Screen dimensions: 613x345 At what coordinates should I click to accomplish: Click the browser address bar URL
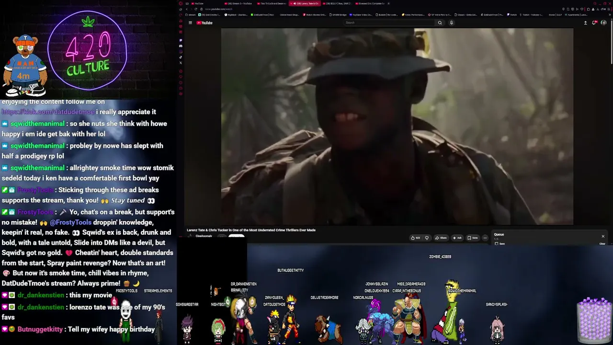point(218,9)
